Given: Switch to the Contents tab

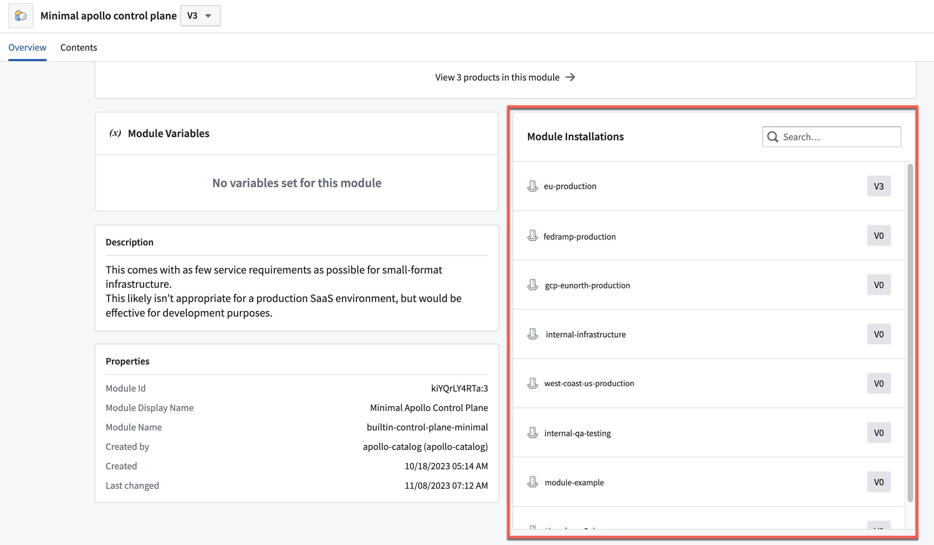Looking at the screenshot, I should point(79,48).
